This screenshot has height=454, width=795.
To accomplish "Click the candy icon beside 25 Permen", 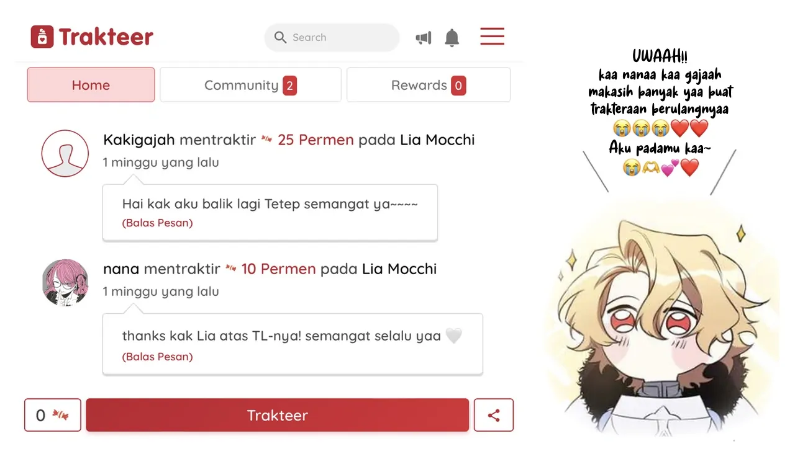I will (266, 140).
